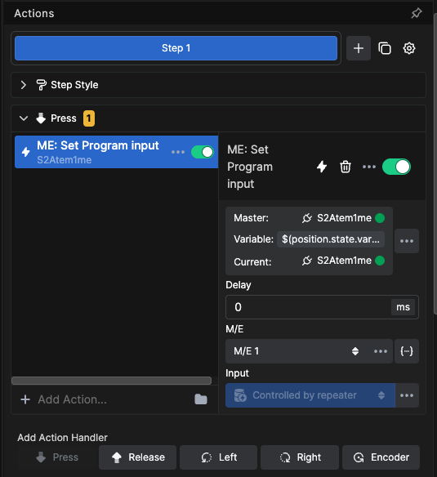Collapse the Press section
Image resolution: width=437 pixels, height=477 pixels.
coord(24,118)
